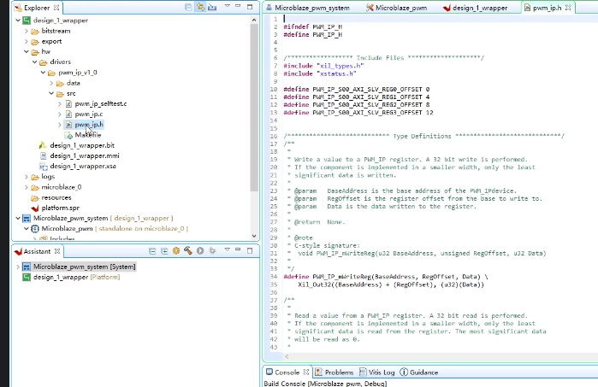Select pwm_ip_selftest.c file
Image resolution: width=598 pixels, height=387 pixels.
(101, 103)
